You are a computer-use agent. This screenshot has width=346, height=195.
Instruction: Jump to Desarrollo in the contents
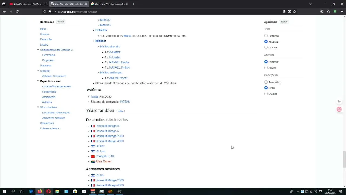click(46, 39)
